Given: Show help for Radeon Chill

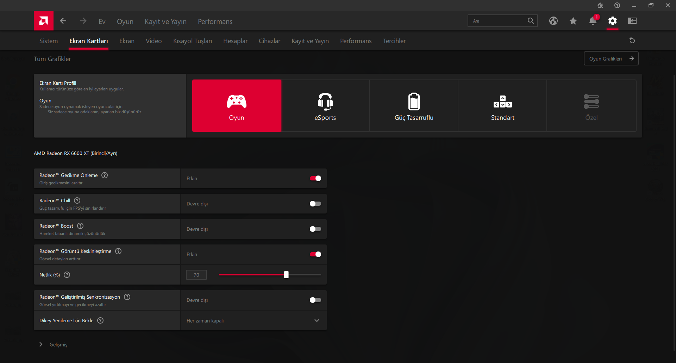Looking at the screenshot, I should click(77, 200).
